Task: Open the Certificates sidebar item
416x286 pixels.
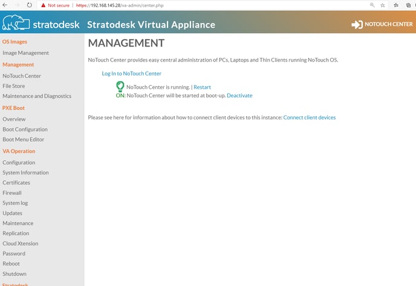Action: click(x=16, y=183)
